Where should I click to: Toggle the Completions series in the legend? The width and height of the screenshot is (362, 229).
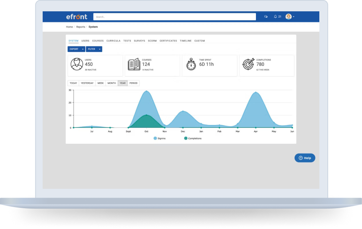[x=192, y=138]
